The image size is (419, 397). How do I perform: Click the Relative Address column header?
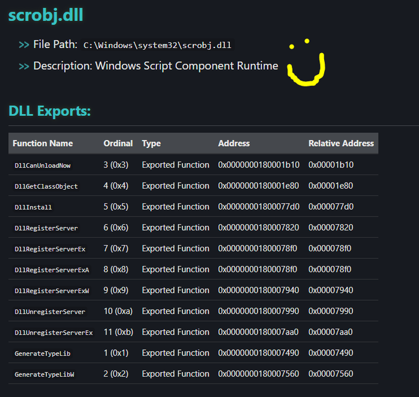click(x=341, y=143)
